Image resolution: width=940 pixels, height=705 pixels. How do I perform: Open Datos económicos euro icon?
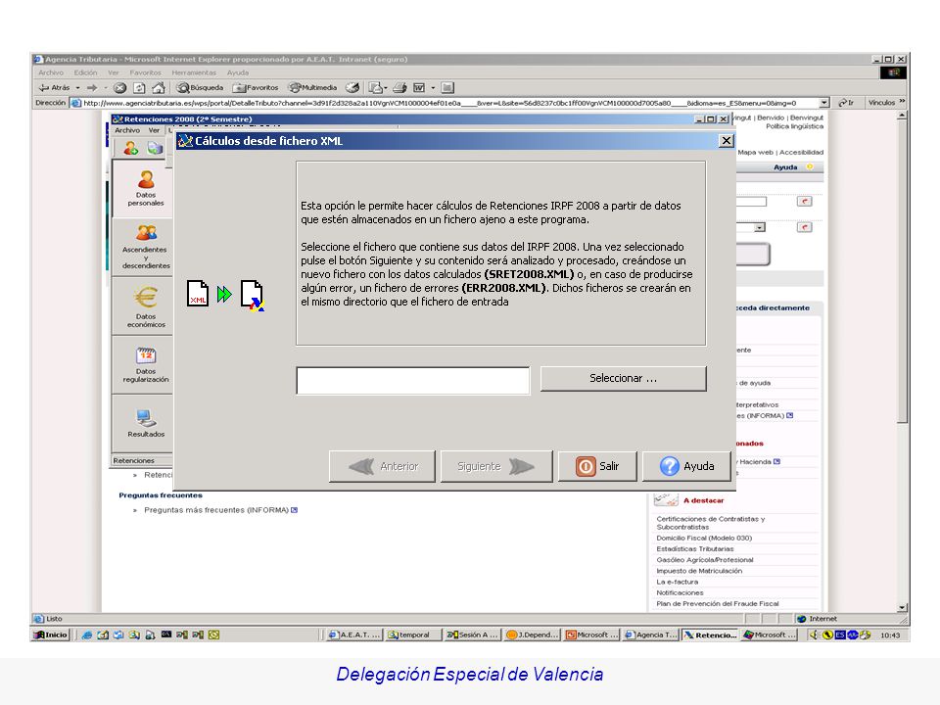[146, 298]
